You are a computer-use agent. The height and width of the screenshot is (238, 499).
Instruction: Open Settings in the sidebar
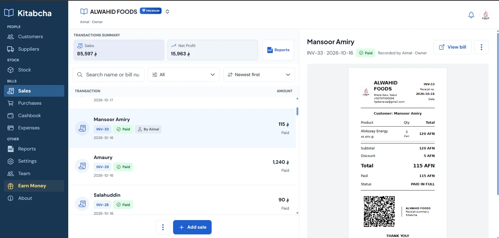point(34,161)
